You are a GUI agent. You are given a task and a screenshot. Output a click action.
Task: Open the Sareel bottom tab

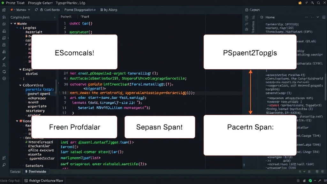point(15,172)
